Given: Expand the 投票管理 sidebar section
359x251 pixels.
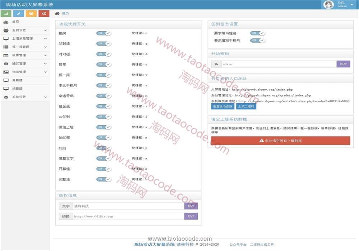Looking at the screenshot, I should [x=25, y=55].
